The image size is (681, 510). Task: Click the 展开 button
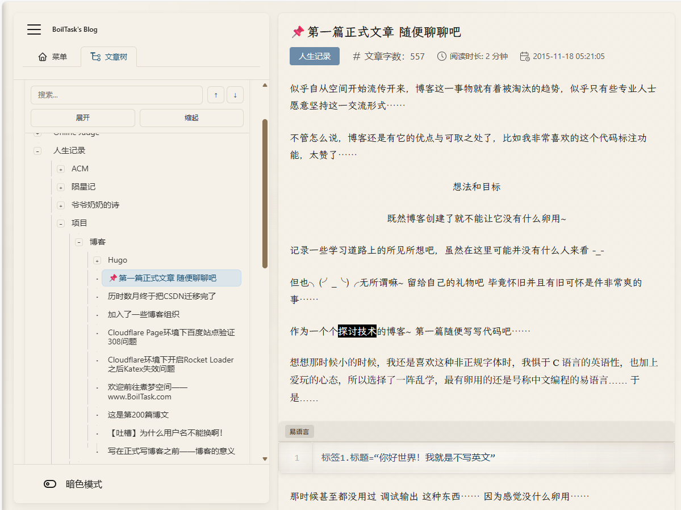(x=82, y=117)
